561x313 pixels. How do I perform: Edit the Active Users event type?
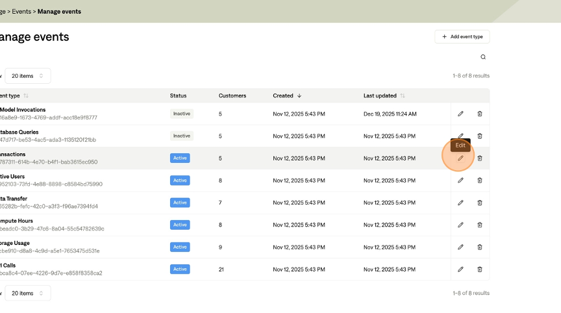460,181
